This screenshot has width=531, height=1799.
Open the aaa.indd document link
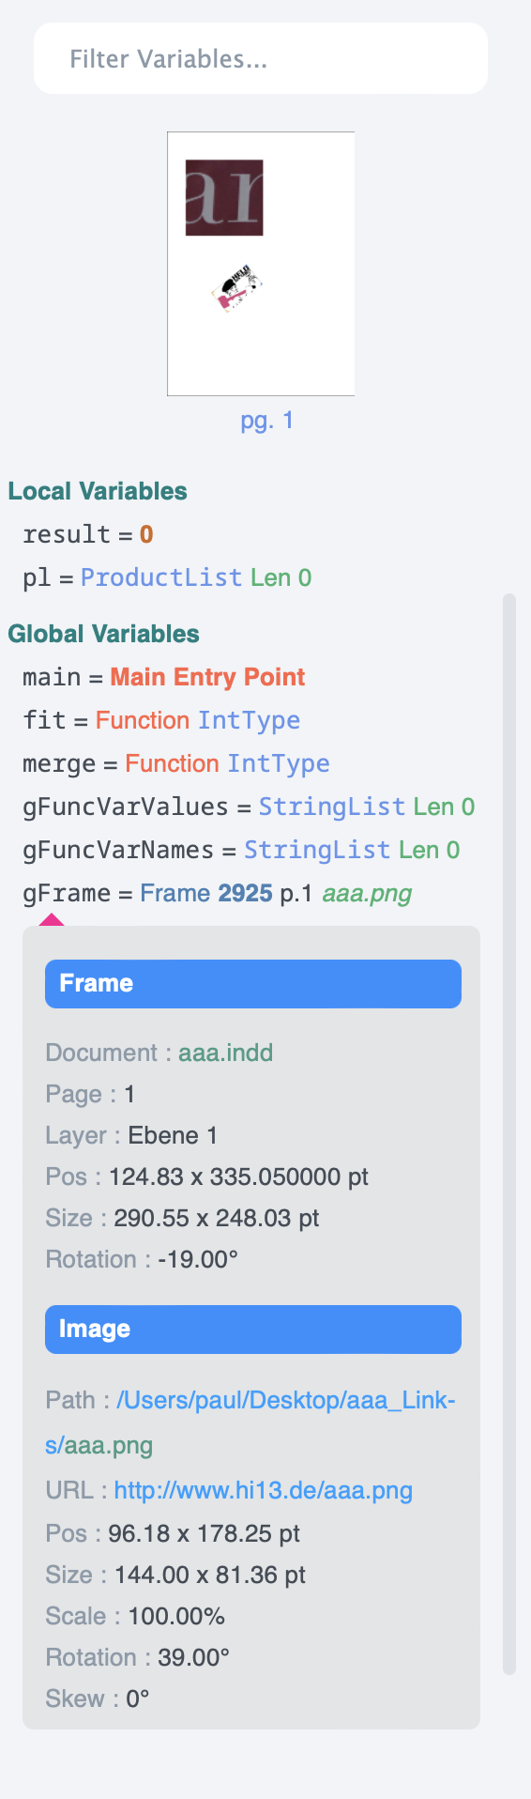pos(226,1053)
